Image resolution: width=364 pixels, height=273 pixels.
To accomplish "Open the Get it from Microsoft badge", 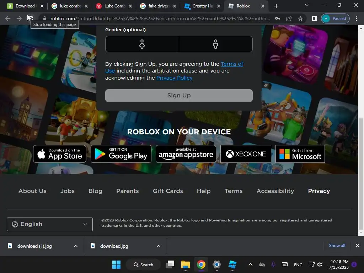I will pos(300,154).
